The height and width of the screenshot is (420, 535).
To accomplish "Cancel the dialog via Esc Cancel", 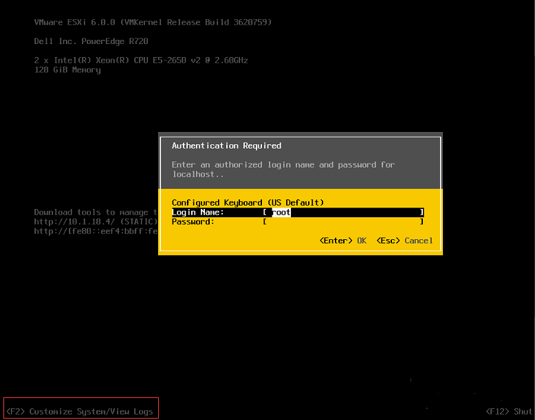I will pyautogui.click(x=404, y=241).
